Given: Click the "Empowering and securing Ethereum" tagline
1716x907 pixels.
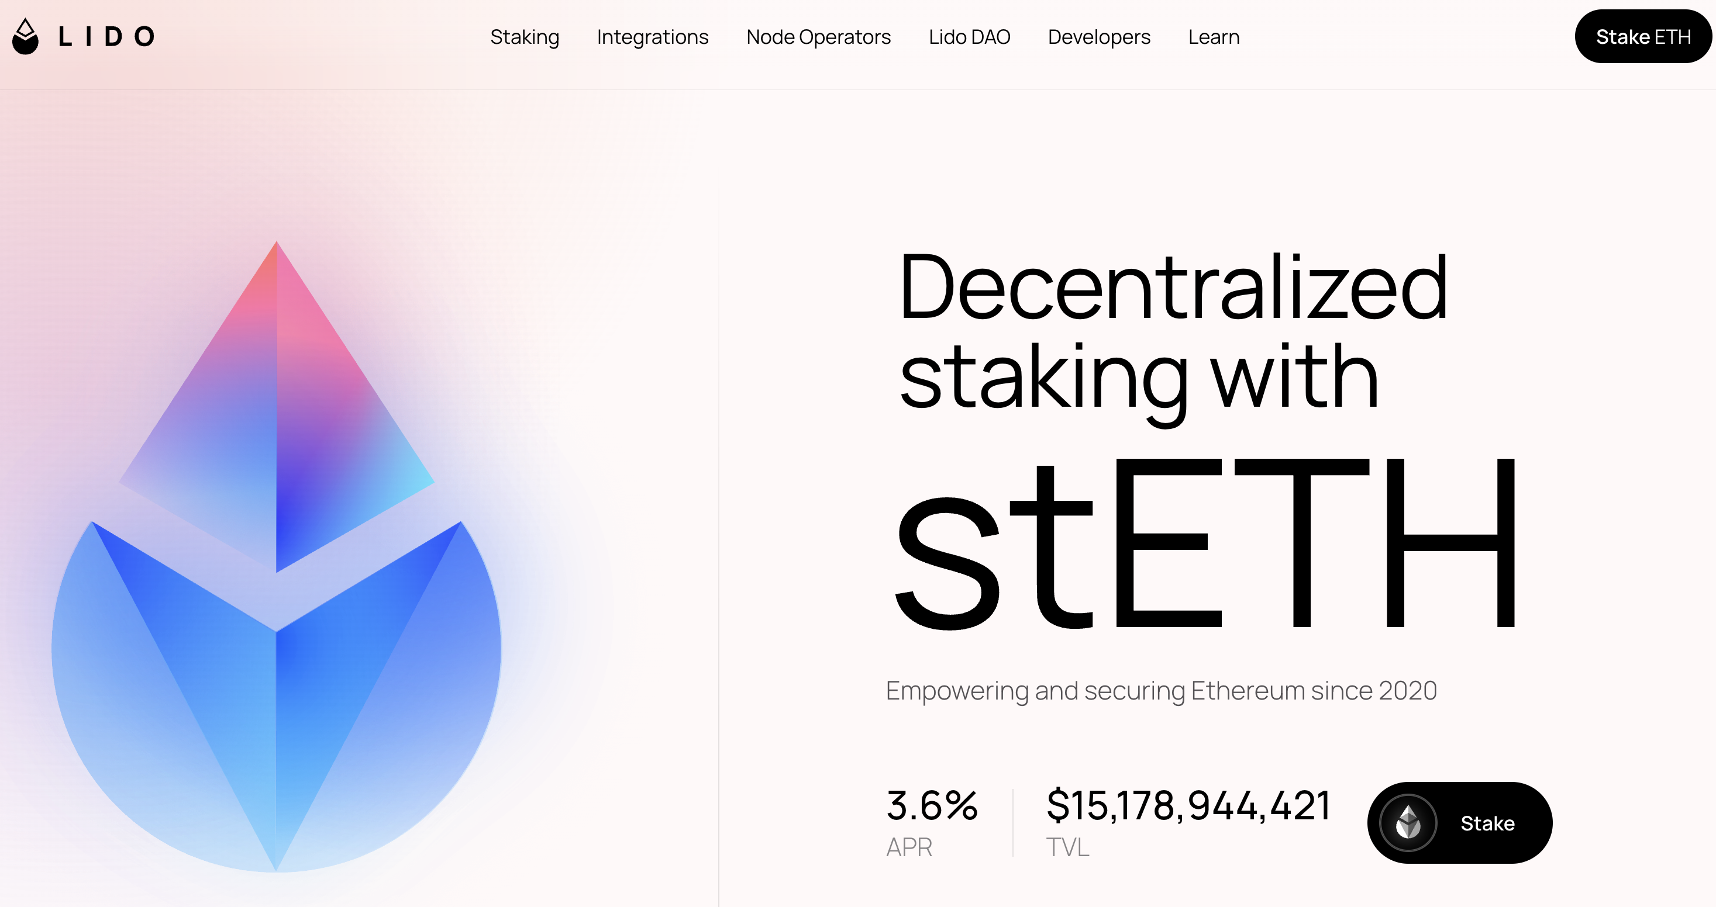Looking at the screenshot, I should (x=1160, y=691).
